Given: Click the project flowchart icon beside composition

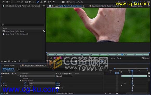Looking at the screenshot, I should coord(44,31).
